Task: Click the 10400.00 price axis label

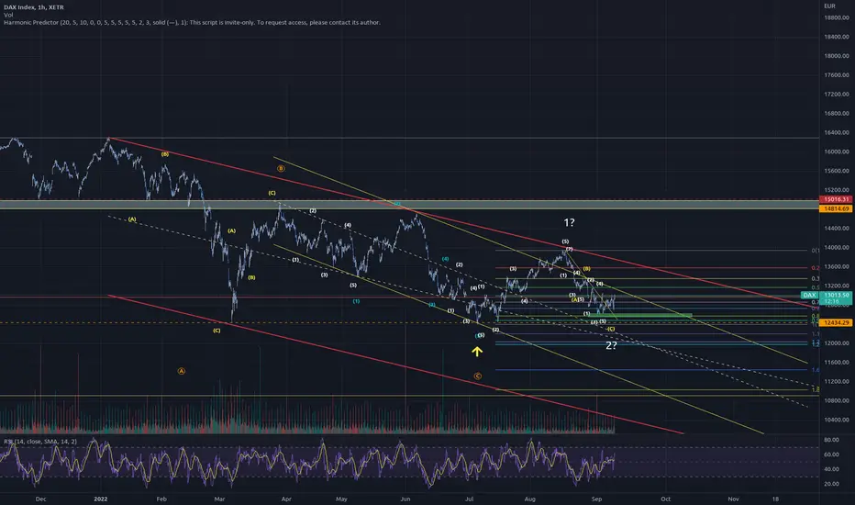Action: [837, 420]
